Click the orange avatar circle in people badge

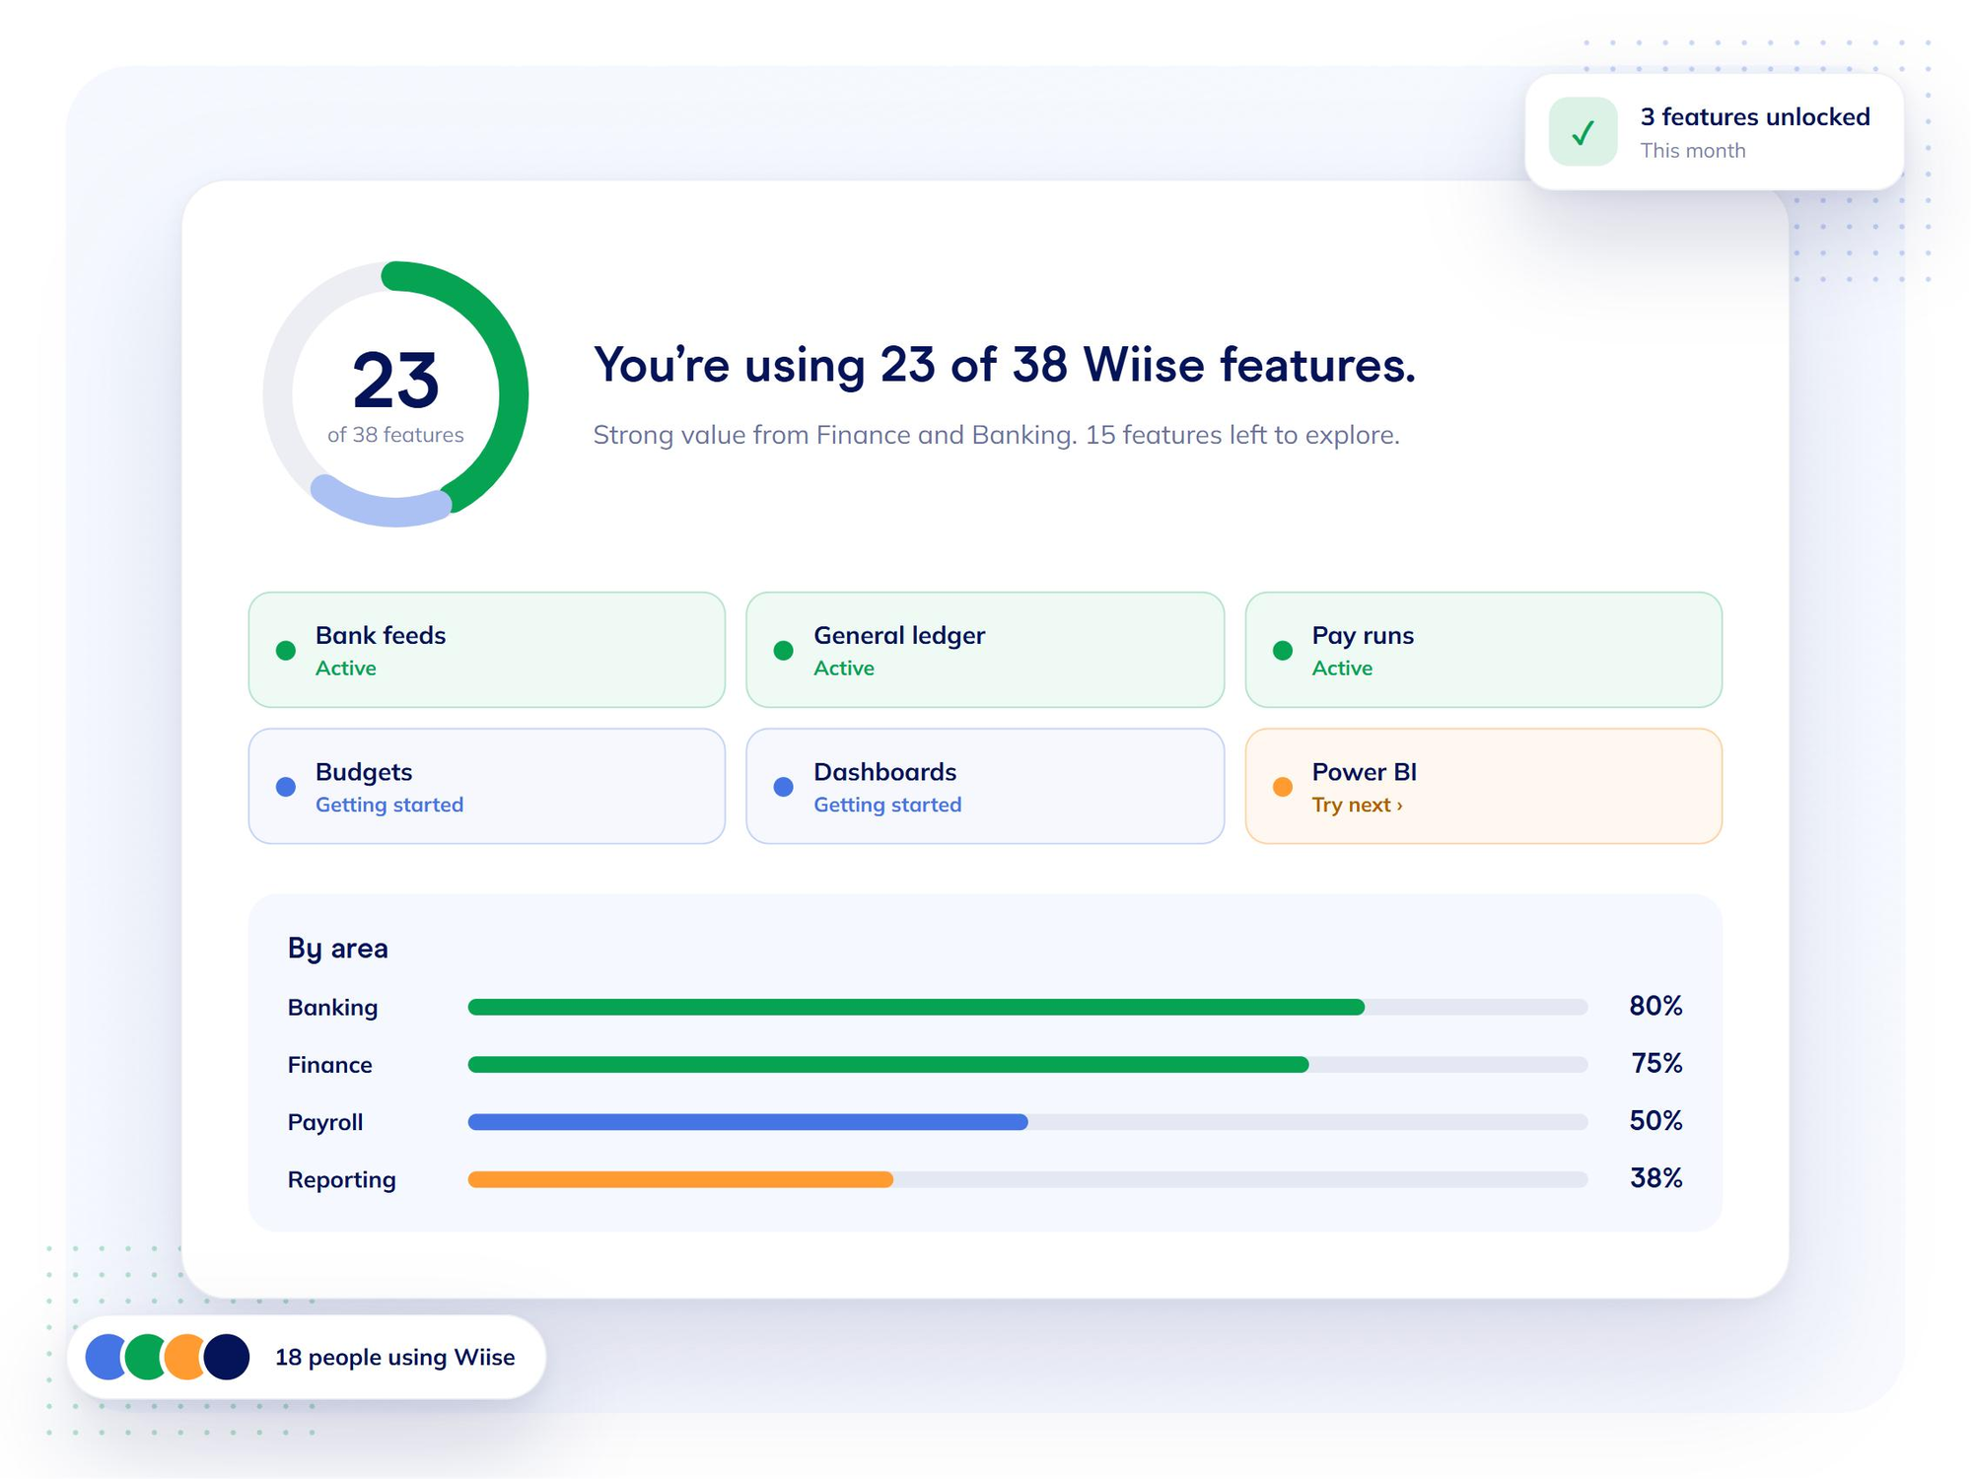click(x=183, y=1357)
